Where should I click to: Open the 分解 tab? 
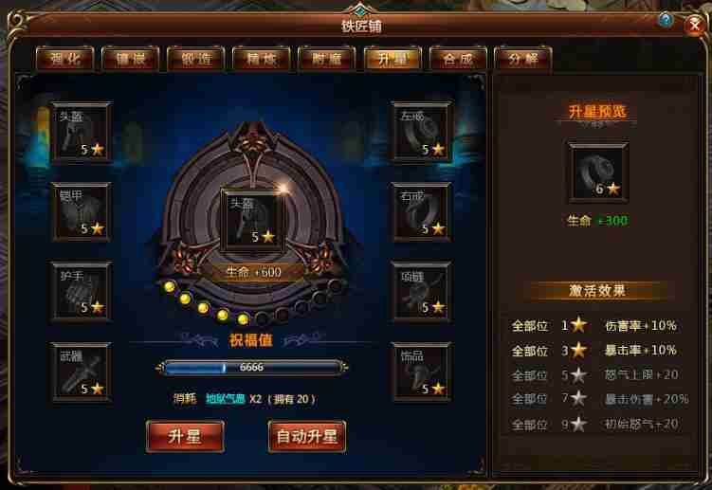(x=523, y=59)
